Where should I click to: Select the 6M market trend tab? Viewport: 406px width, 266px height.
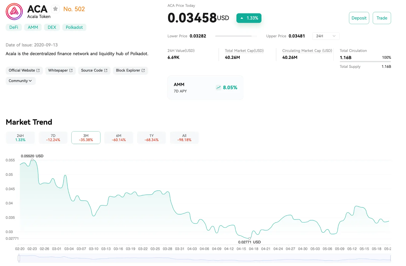(119, 138)
